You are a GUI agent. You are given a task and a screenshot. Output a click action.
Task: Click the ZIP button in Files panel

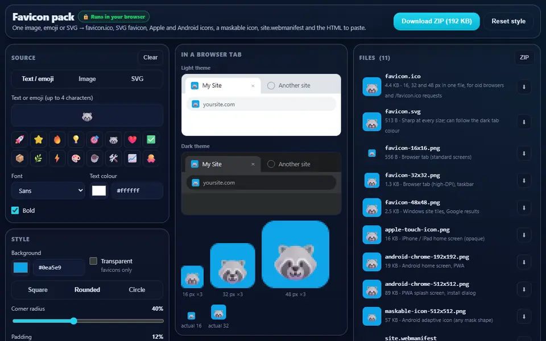[524, 57]
